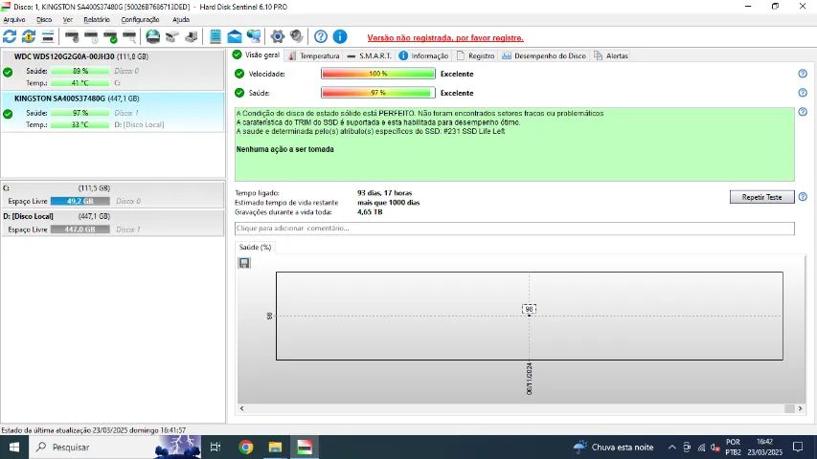Click D: free space 447,0 GB bar
The image size is (817, 459).
(80, 229)
